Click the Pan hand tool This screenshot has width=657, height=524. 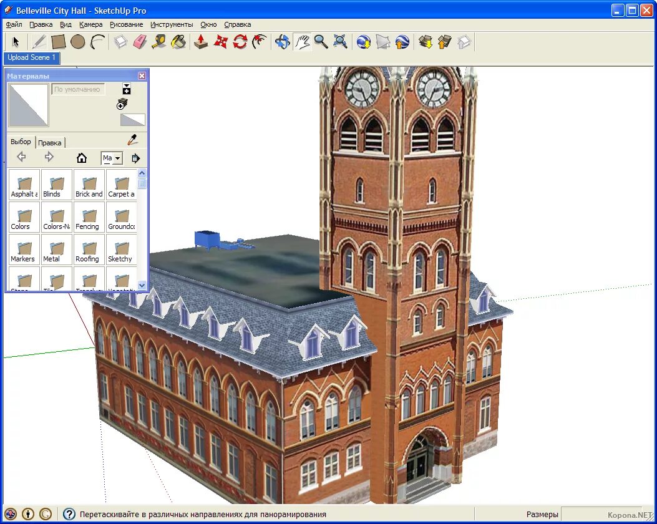coord(302,42)
